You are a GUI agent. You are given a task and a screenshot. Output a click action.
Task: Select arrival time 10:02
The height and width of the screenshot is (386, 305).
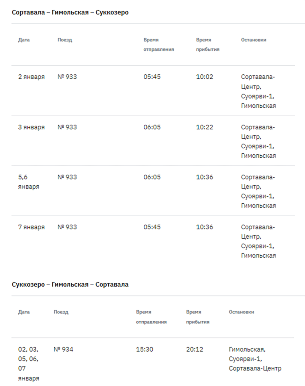pos(204,77)
